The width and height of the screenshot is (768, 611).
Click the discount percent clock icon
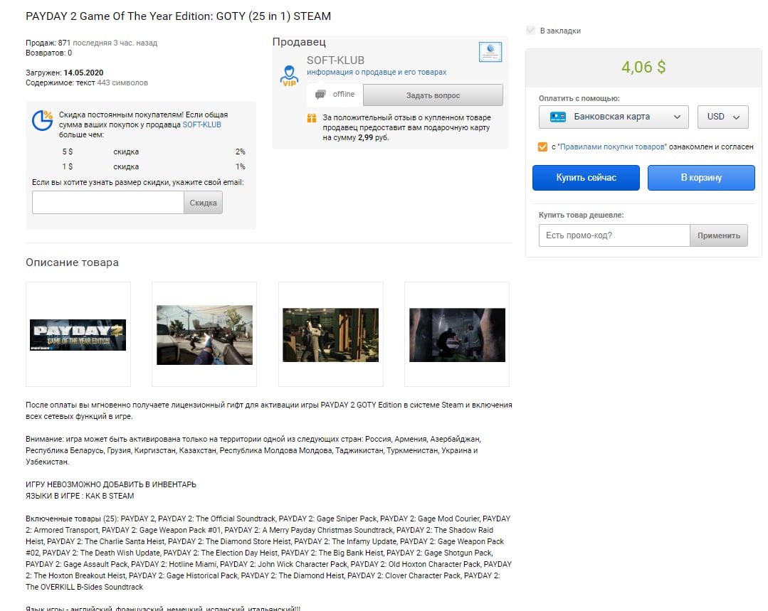pos(42,120)
